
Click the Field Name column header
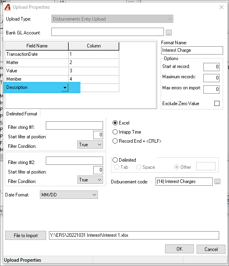point(37,46)
